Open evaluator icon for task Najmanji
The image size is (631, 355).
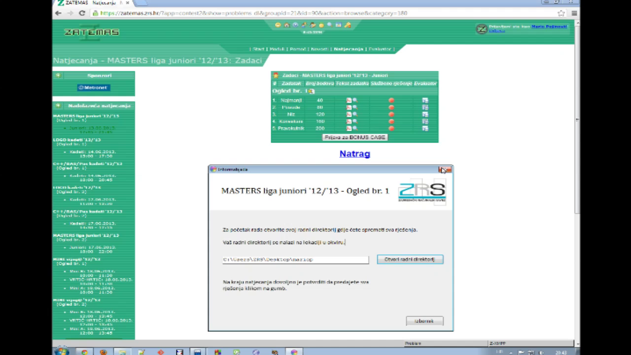coord(425,100)
